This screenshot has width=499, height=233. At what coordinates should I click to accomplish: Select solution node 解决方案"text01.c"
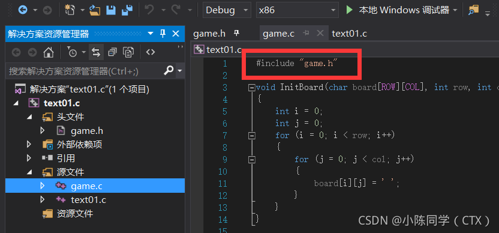coord(89,89)
